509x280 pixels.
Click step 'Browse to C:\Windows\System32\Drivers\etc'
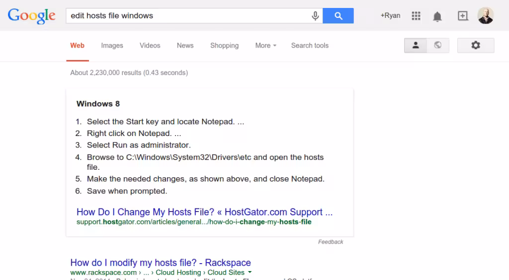click(x=205, y=162)
